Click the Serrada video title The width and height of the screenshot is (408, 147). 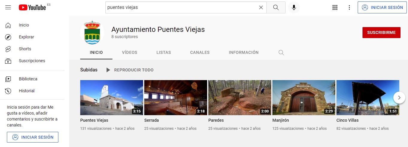151,121
